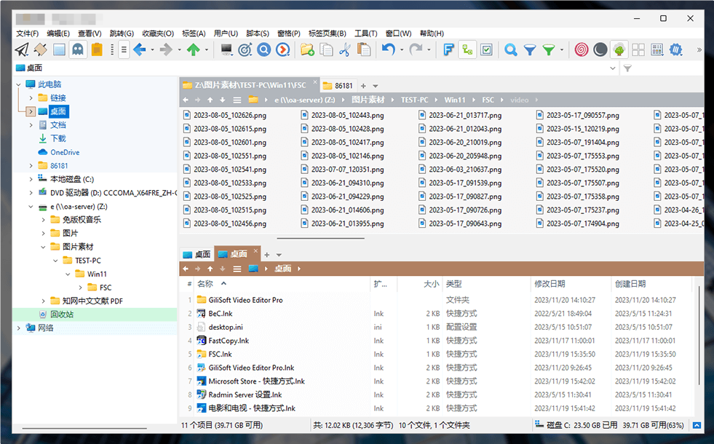
Task: Open configuration with blue gear icon
Action: click(x=676, y=49)
